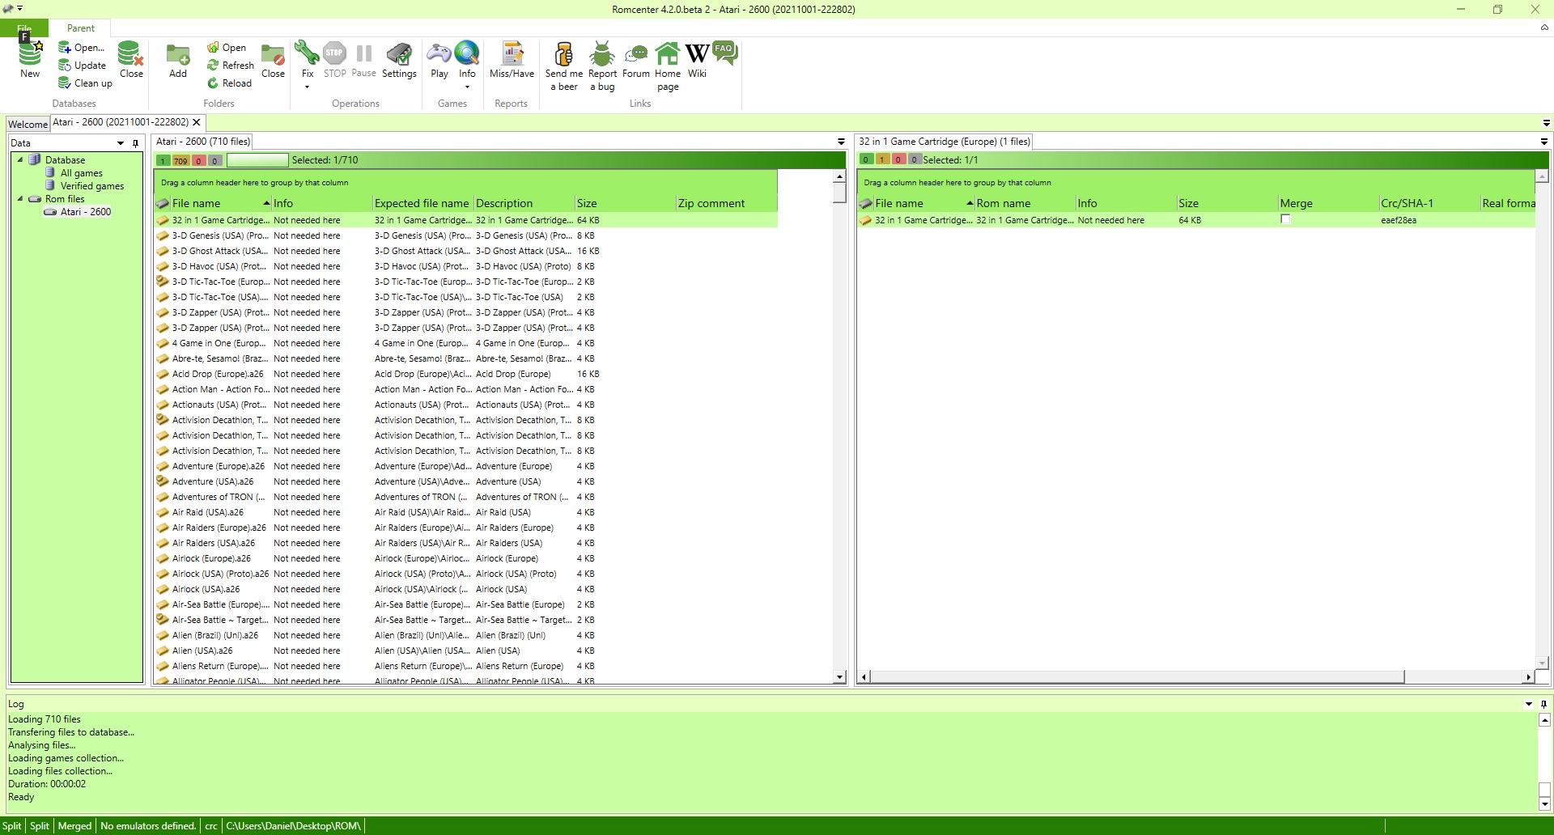1554x835 pixels.
Task: Select Atari - 2600 under Rom files
Action: [x=86, y=212]
